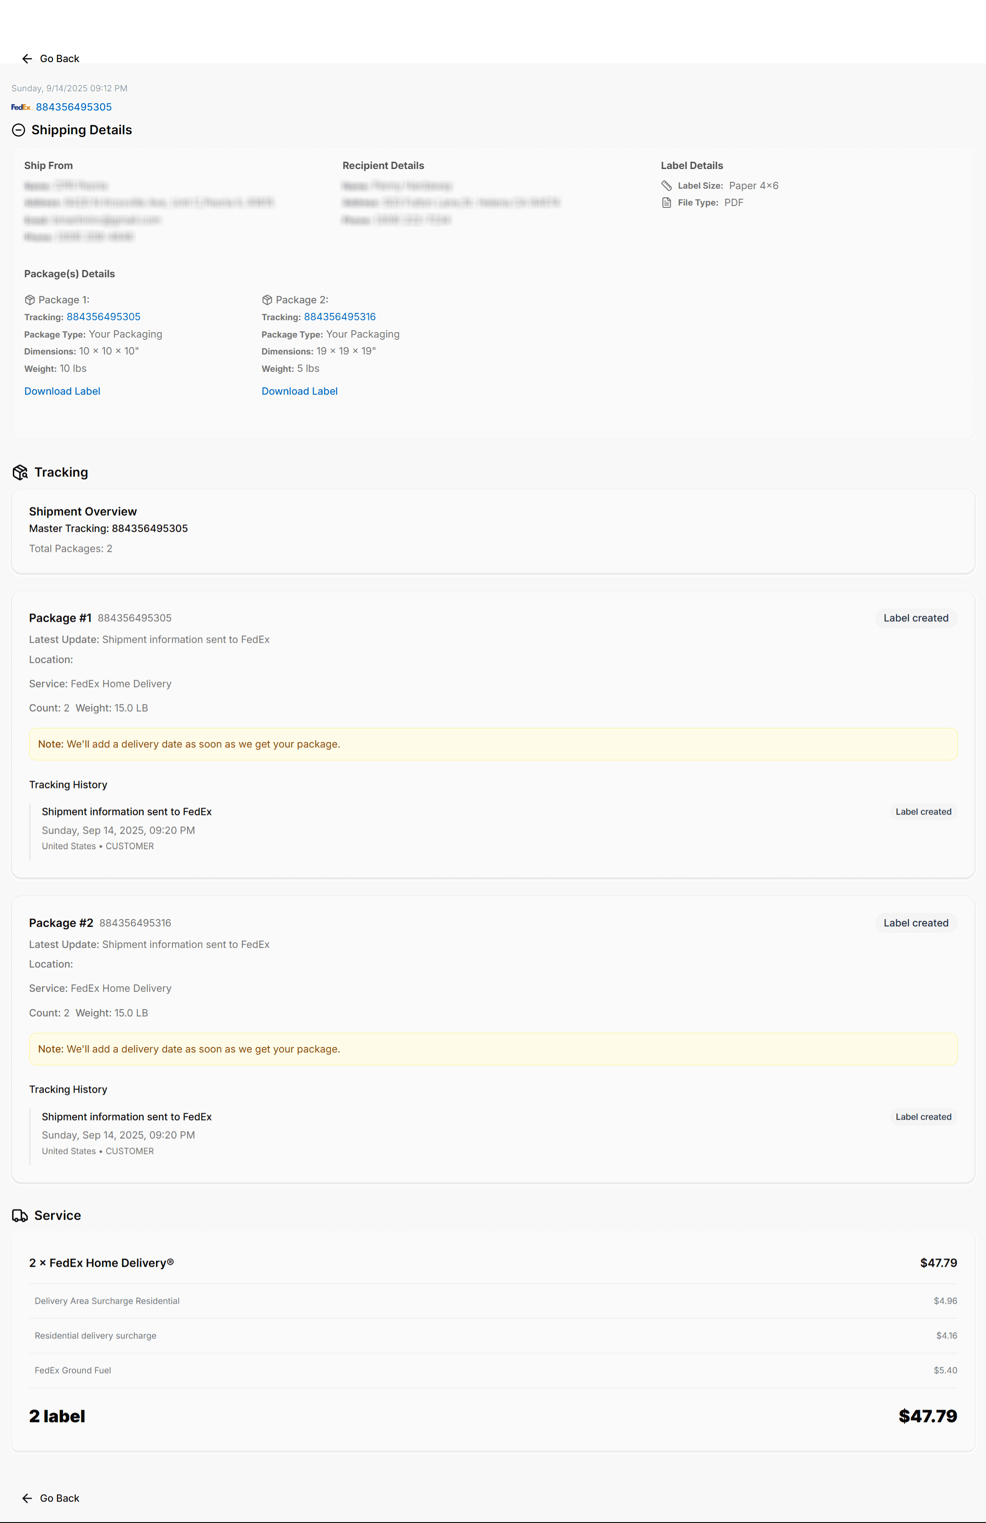The height and width of the screenshot is (1523, 986).
Task: Click the Service truck icon
Action: click(20, 1216)
